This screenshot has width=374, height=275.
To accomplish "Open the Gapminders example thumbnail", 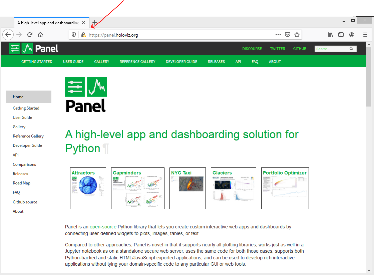I will point(138,188).
